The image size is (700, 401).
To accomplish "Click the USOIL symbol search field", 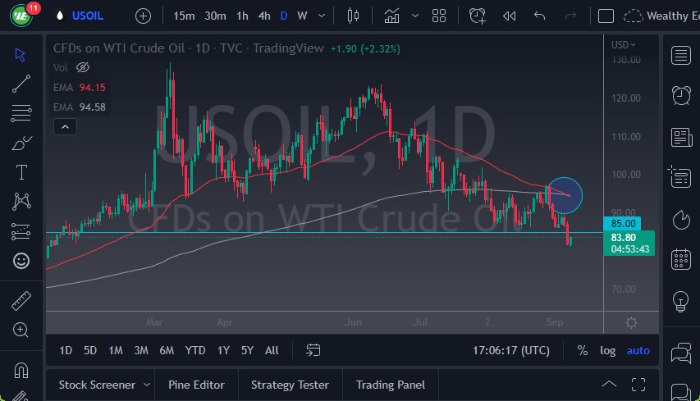I will point(89,16).
